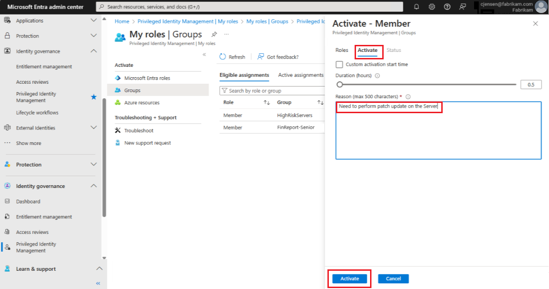Pin the My roles Groups page
549x289 pixels.
coord(214,34)
